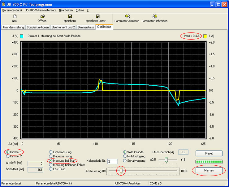Open a file with the Öffnen icon
Screen dimensions: 229x187
[42, 16]
